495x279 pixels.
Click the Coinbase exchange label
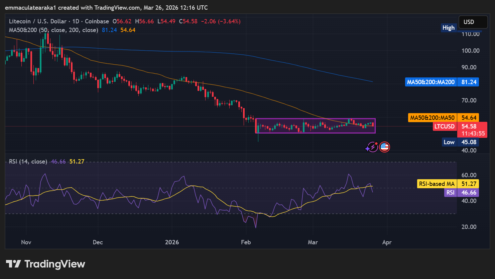pyautogui.click(x=97, y=21)
